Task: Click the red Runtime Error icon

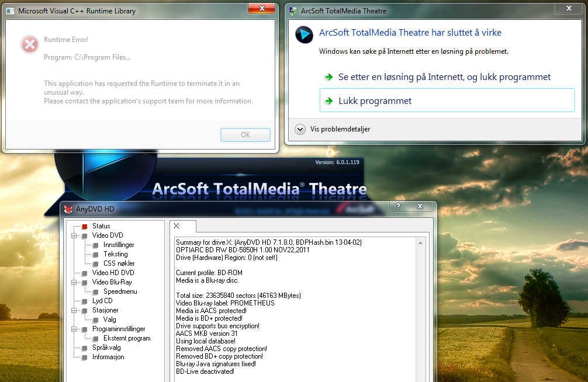Action: (x=30, y=44)
